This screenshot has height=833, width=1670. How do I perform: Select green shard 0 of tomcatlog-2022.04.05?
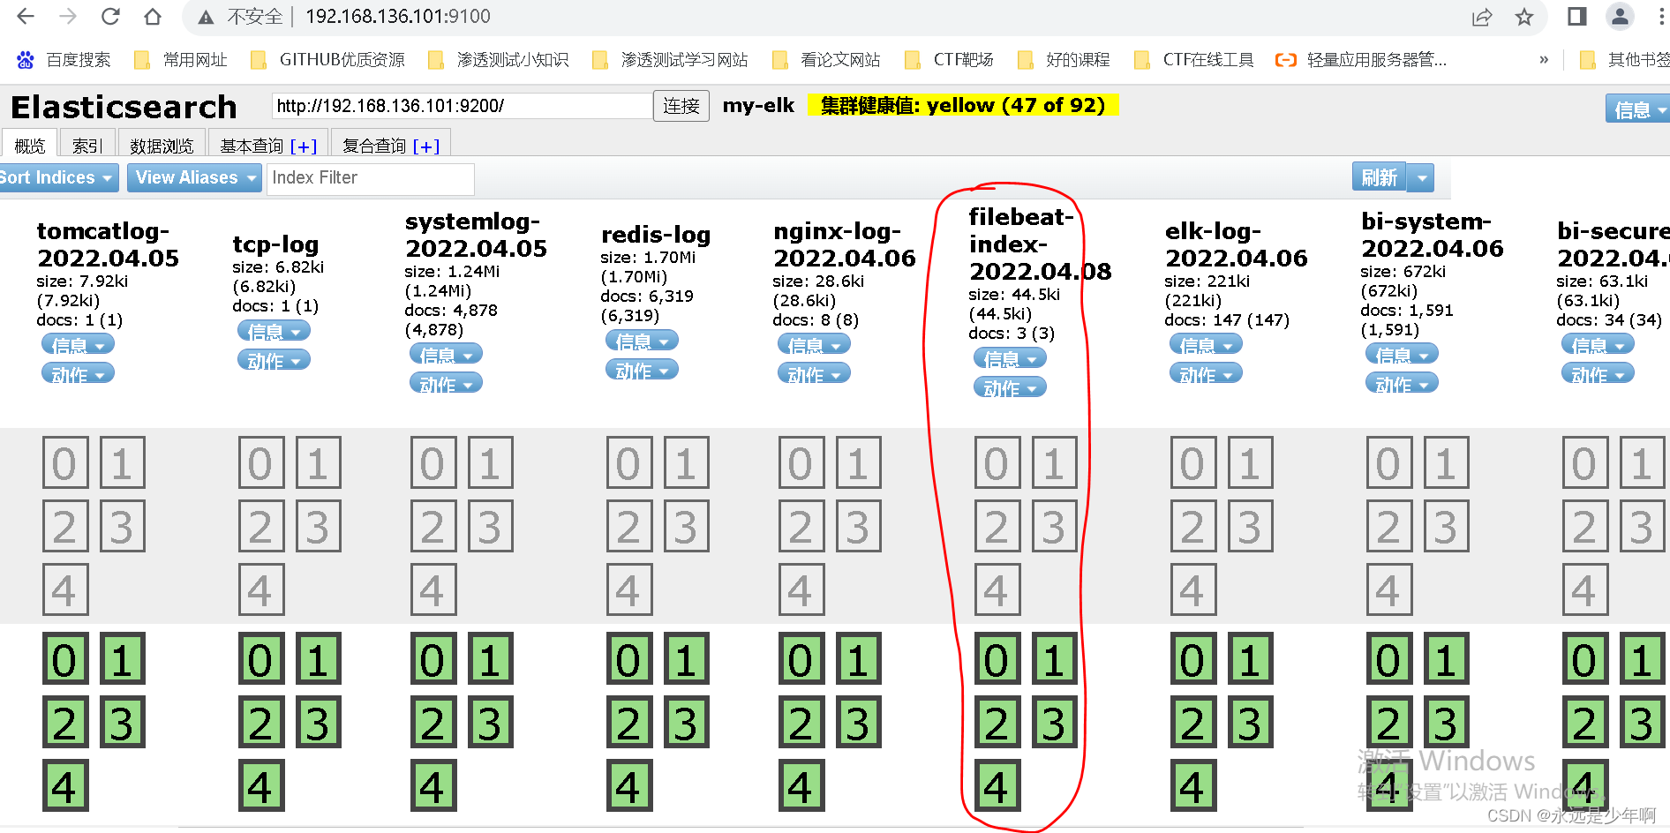[65, 659]
